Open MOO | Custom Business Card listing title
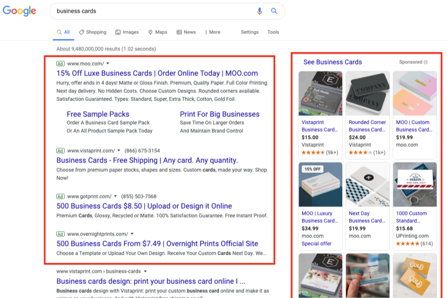447x298 pixels. coord(414,126)
